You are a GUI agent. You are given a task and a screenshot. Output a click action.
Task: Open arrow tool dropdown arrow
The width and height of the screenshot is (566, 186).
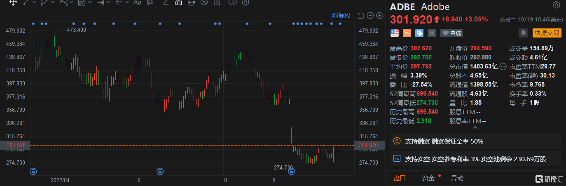coord(126,2)
